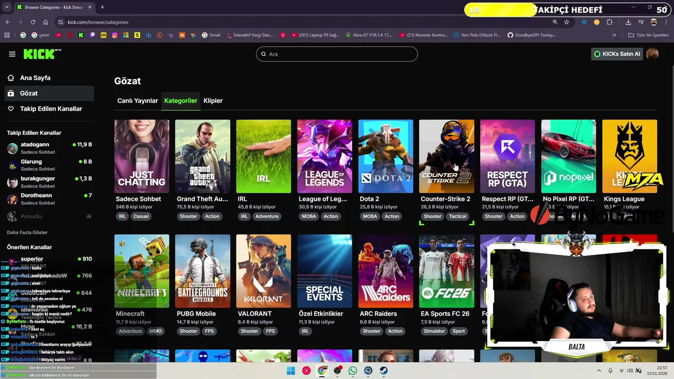Screen dimensions: 674x379
Task: Switch to the Canlı Yayınlar tab
Action: (137, 101)
